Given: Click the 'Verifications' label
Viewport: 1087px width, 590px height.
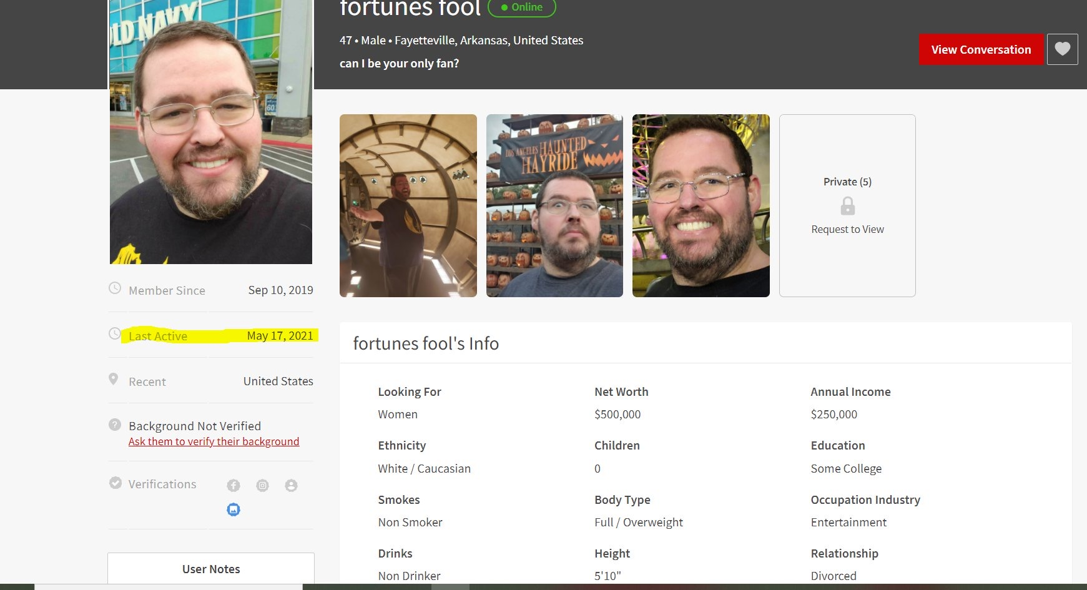Looking at the screenshot, I should click(x=162, y=484).
